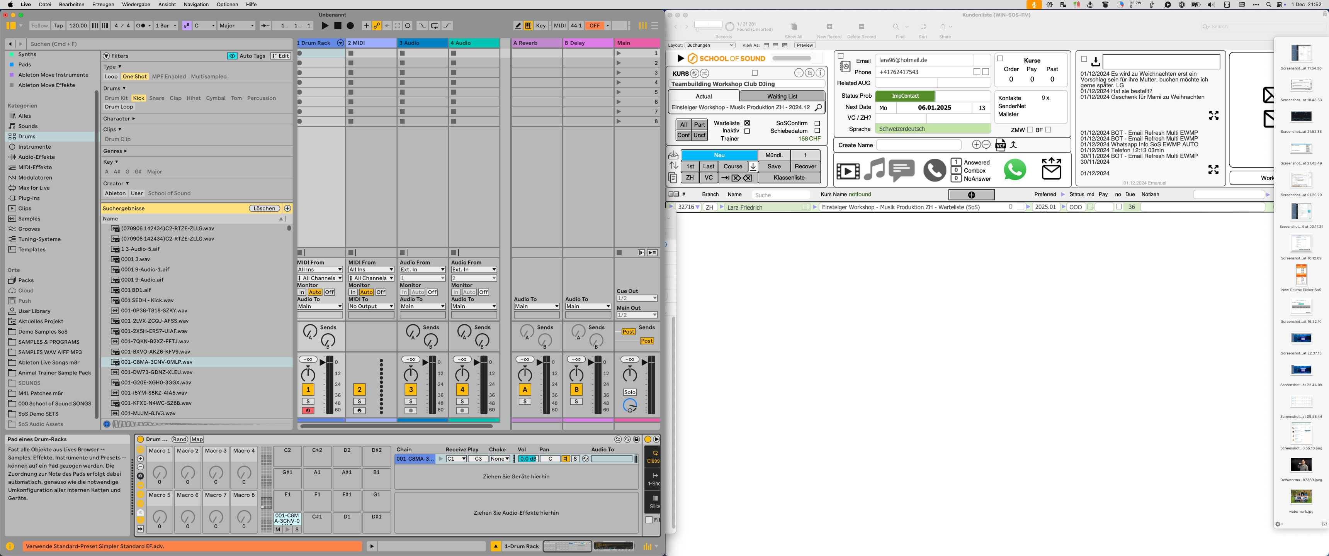Viewport: 1329px width, 556px height.
Task: Enable the Draw mode pencil icon
Action: [518, 25]
